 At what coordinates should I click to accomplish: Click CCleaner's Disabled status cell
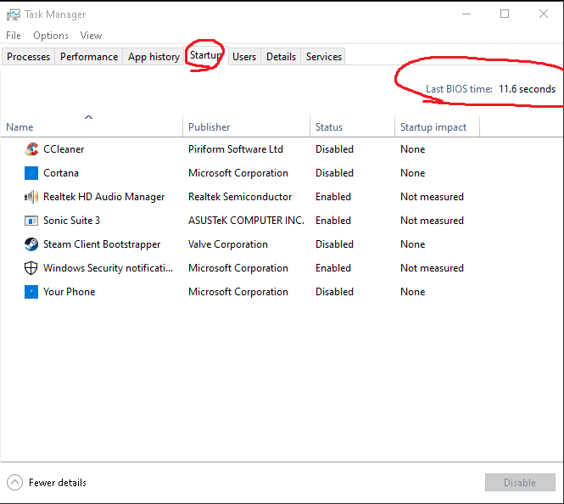point(334,149)
